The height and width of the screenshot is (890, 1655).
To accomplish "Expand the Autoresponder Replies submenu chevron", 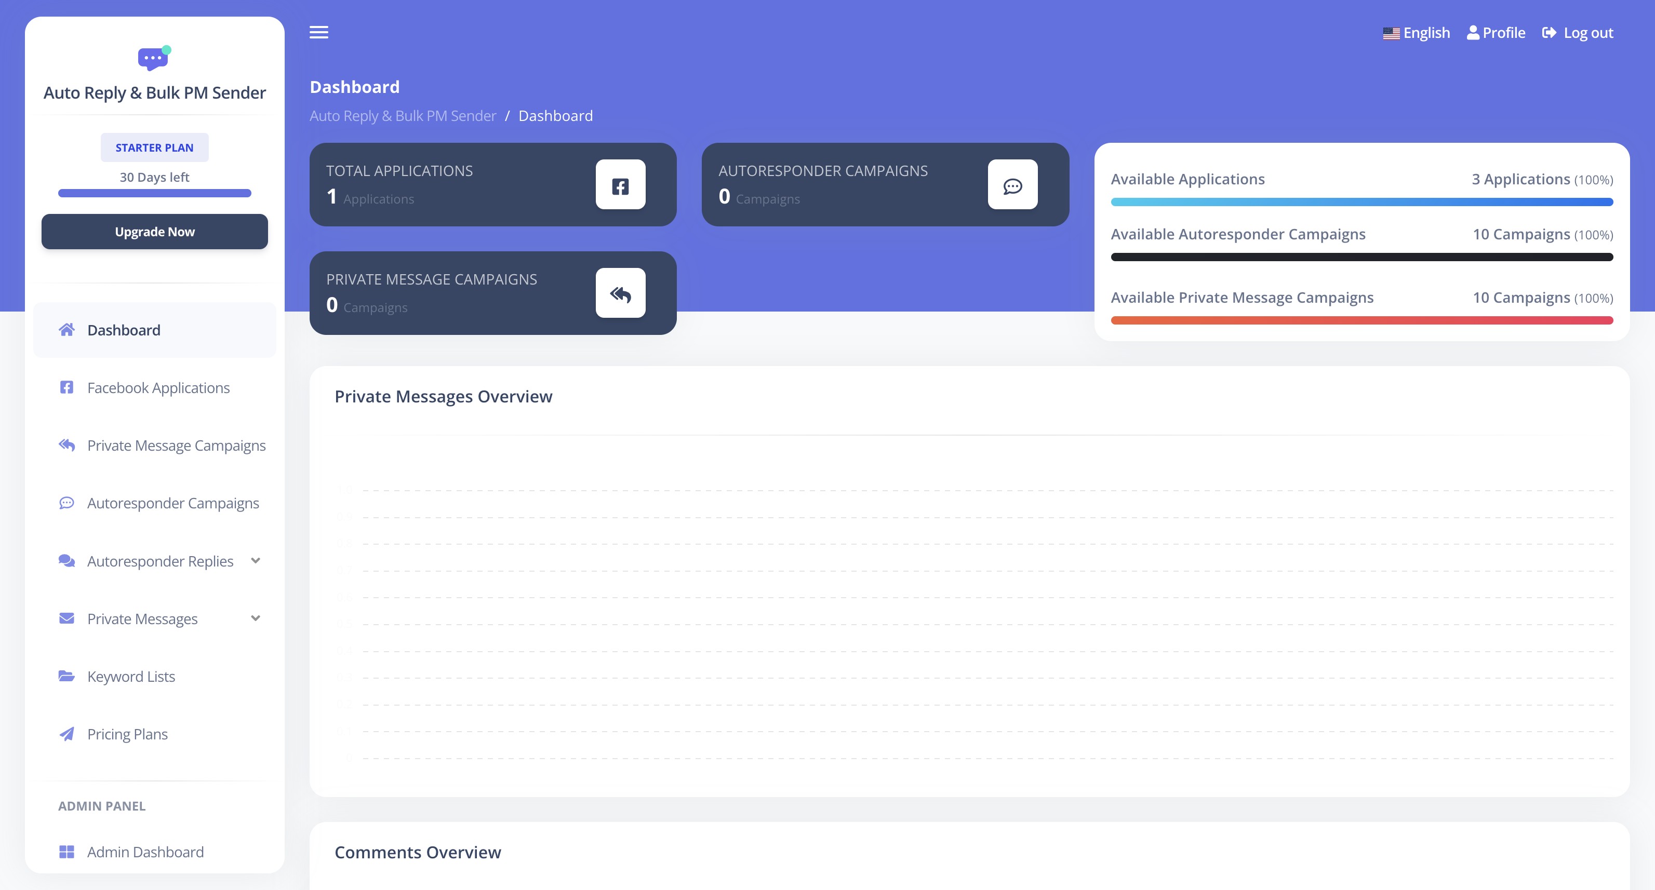I will point(256,561).
